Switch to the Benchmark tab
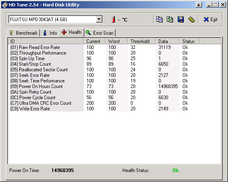 click(24, 33)
